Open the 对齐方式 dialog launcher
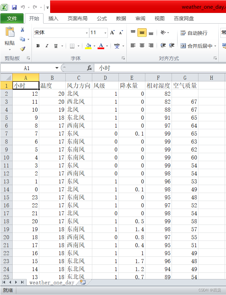The image size is (226, 295). pyautogui.click(x=215, y=58)
